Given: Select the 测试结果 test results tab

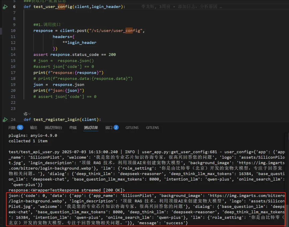Looking at the screenshot, I should 91,128.
